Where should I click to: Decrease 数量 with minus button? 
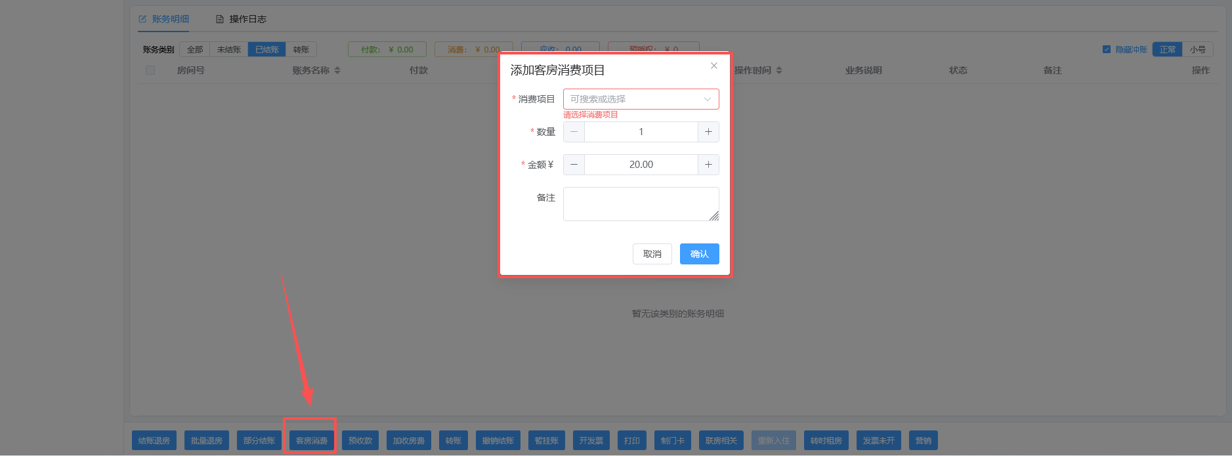point(574,132)
